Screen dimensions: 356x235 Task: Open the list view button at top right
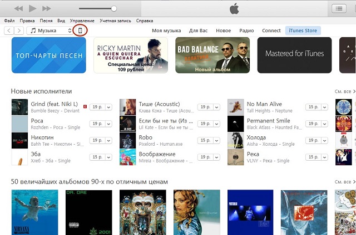coord(339,9)
